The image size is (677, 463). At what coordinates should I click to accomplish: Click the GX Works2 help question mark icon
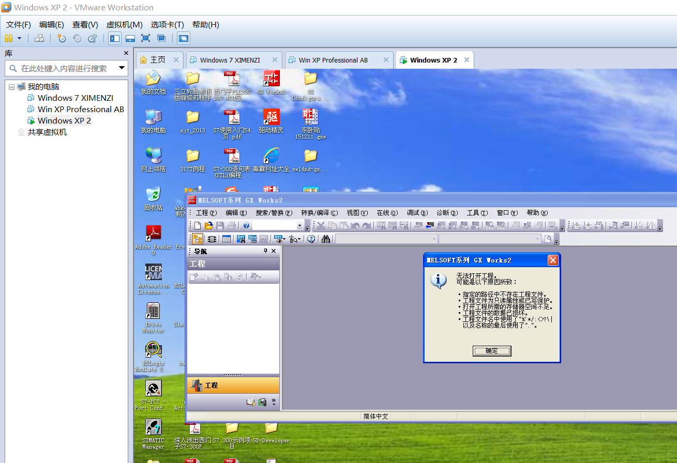[x=247, y=225]
